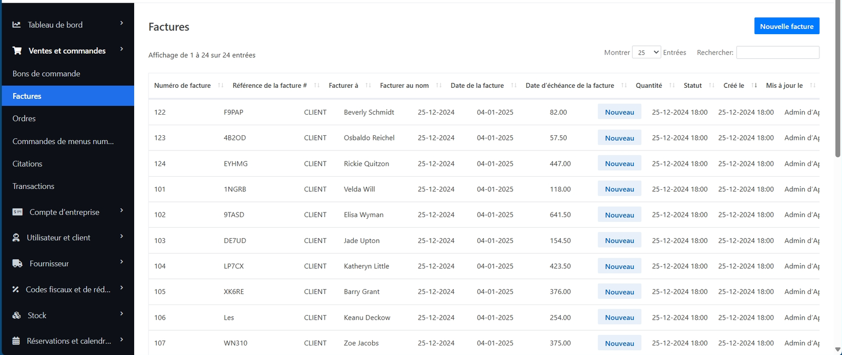Focus the Rechercher search field
The width and height of the screenshot is (842, 355).
(777, 52)
